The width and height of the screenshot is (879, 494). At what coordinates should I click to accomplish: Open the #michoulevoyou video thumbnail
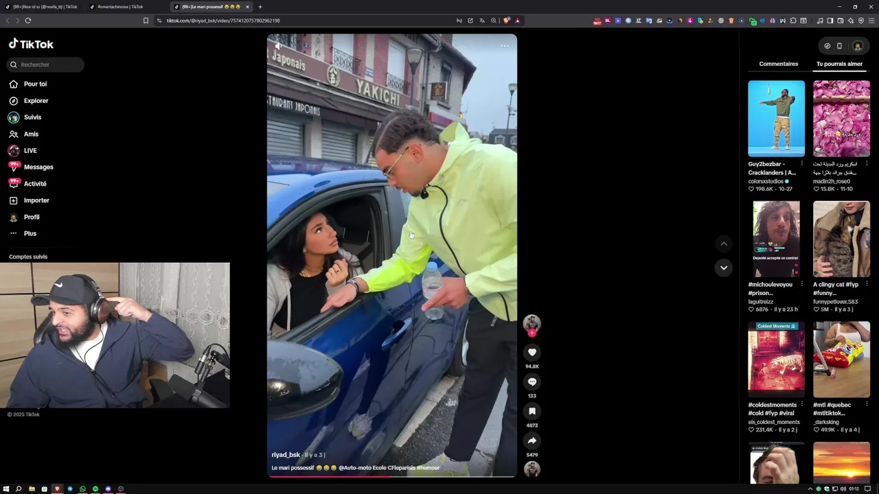point(776,239)
